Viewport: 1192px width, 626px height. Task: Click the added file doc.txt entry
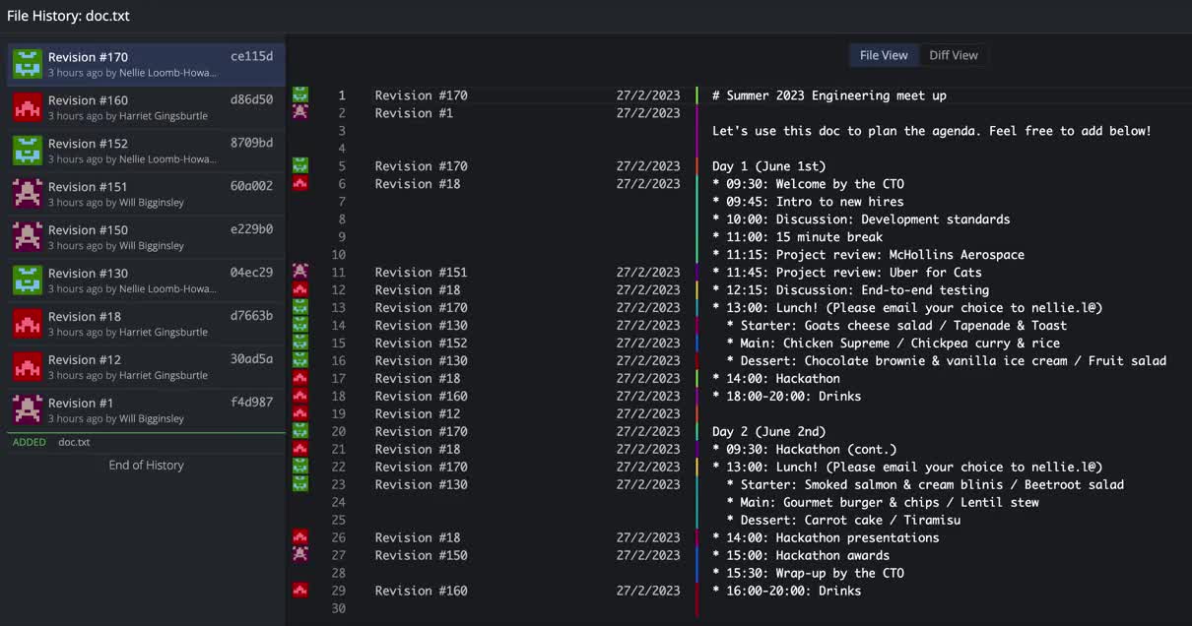point(74,442)
